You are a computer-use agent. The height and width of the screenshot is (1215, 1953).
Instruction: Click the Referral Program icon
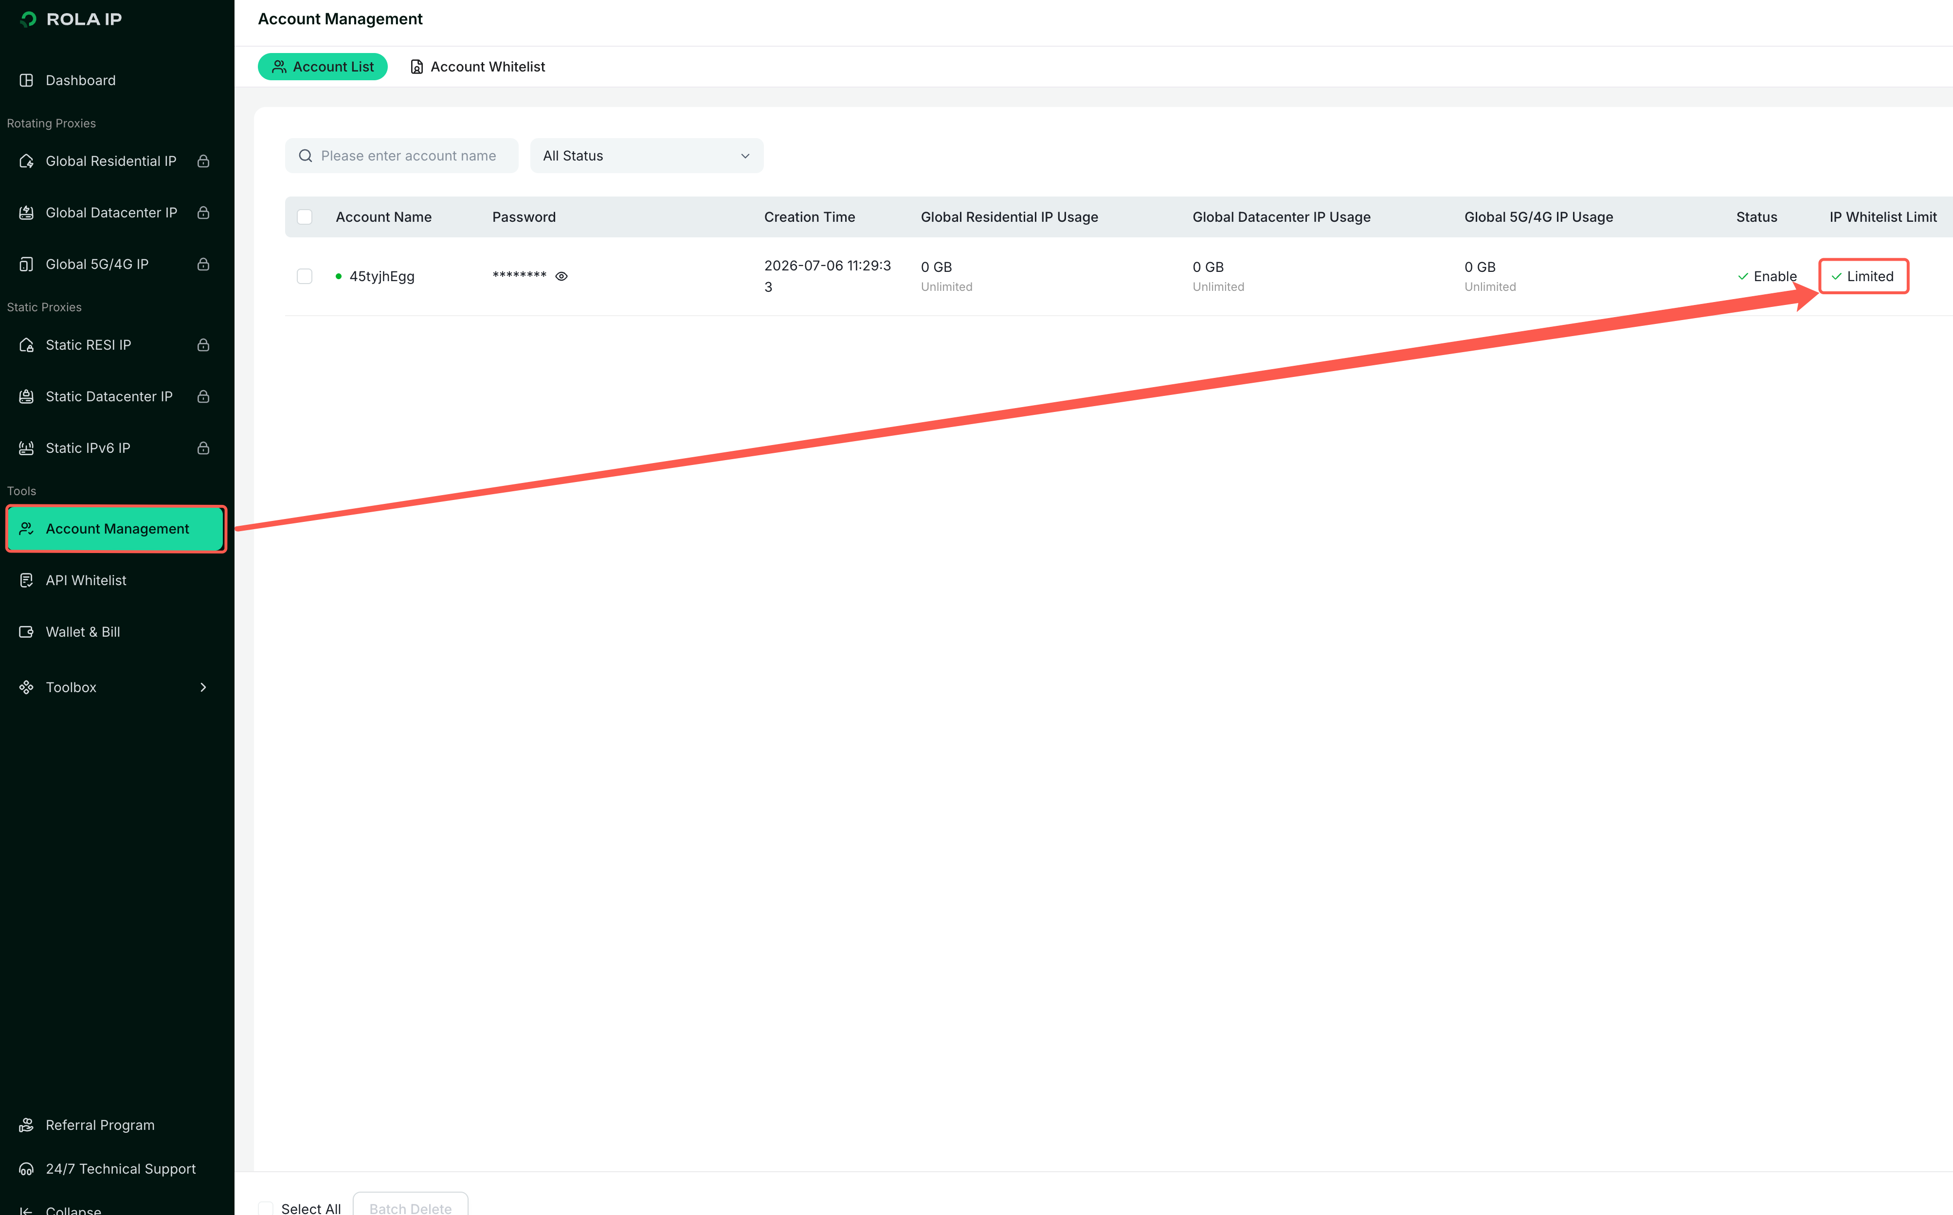click(x=27, y=1125)
